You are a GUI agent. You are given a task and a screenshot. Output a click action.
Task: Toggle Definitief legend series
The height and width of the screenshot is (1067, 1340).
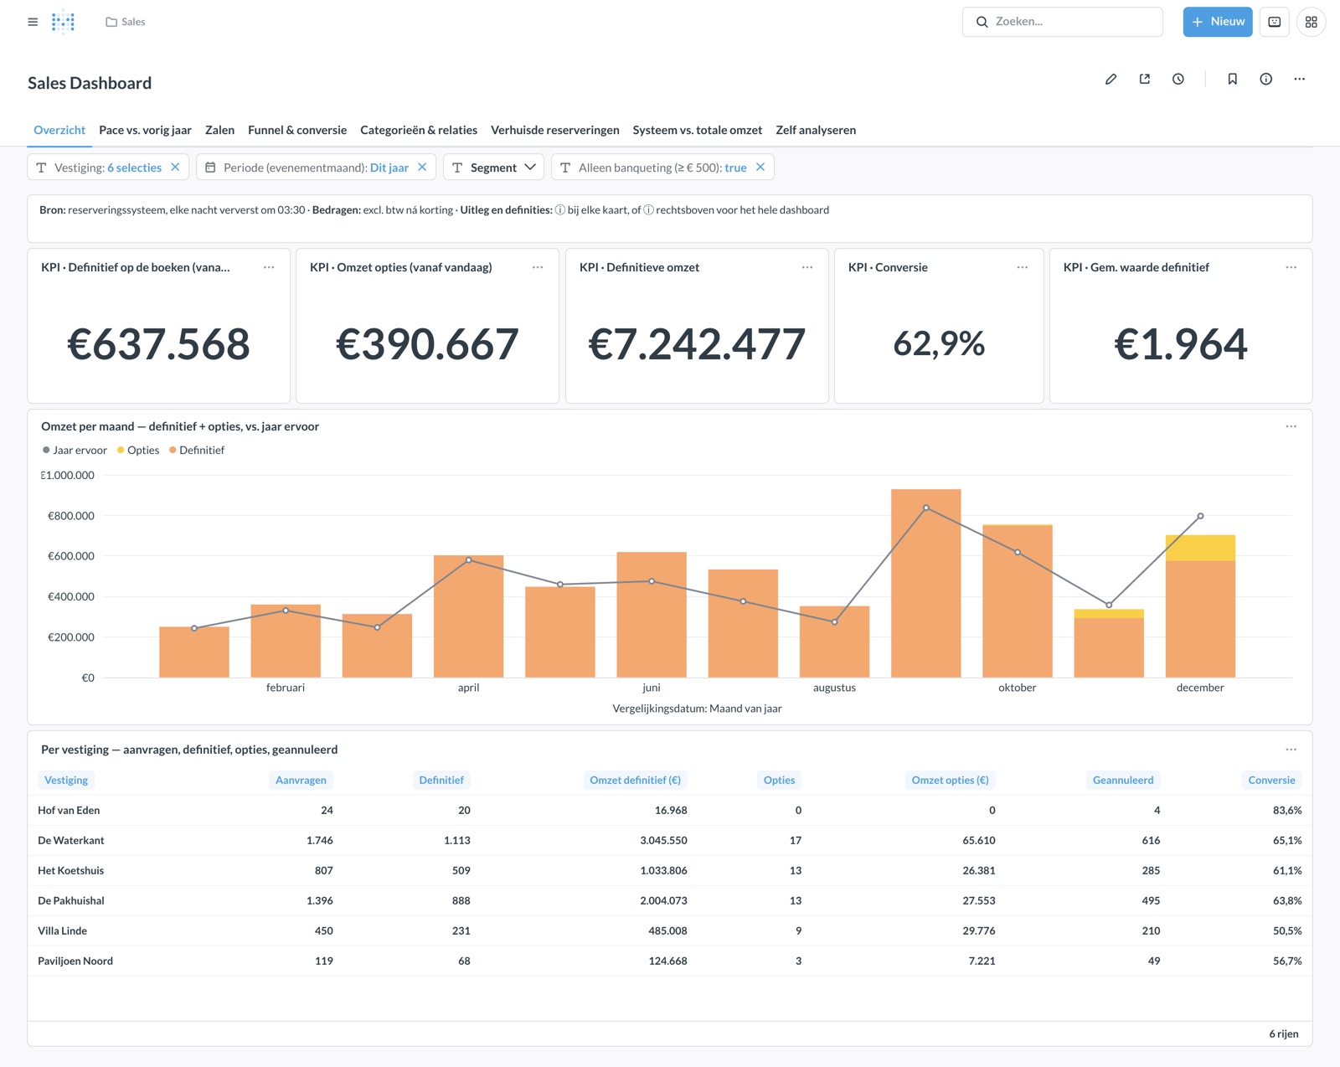click(x=197, y=450)
